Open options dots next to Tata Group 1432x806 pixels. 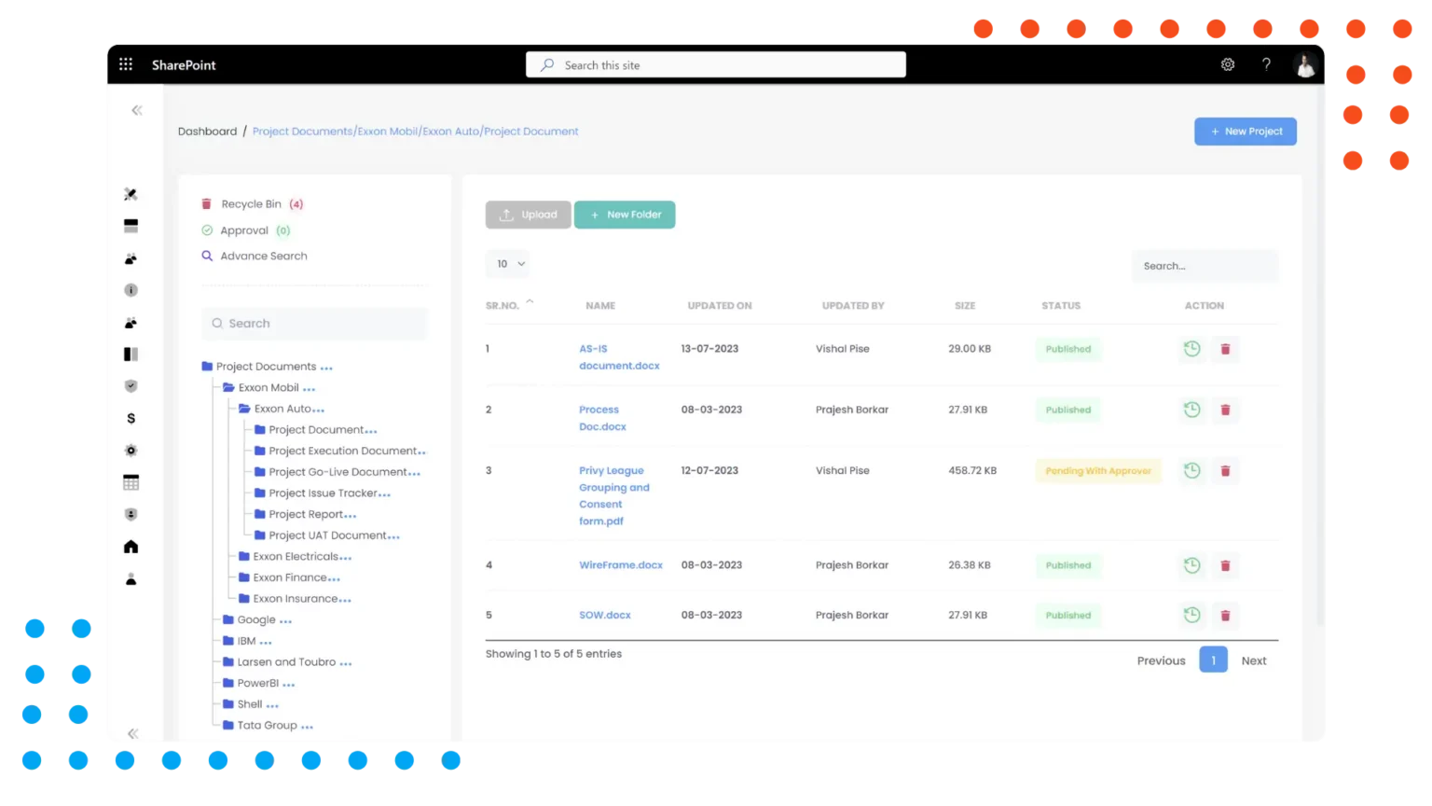pyautogui.click(x=307, y=727)
